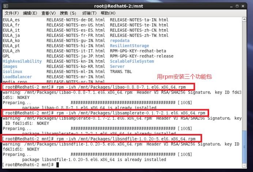Click the Server directory name

(x=117, y=66)
